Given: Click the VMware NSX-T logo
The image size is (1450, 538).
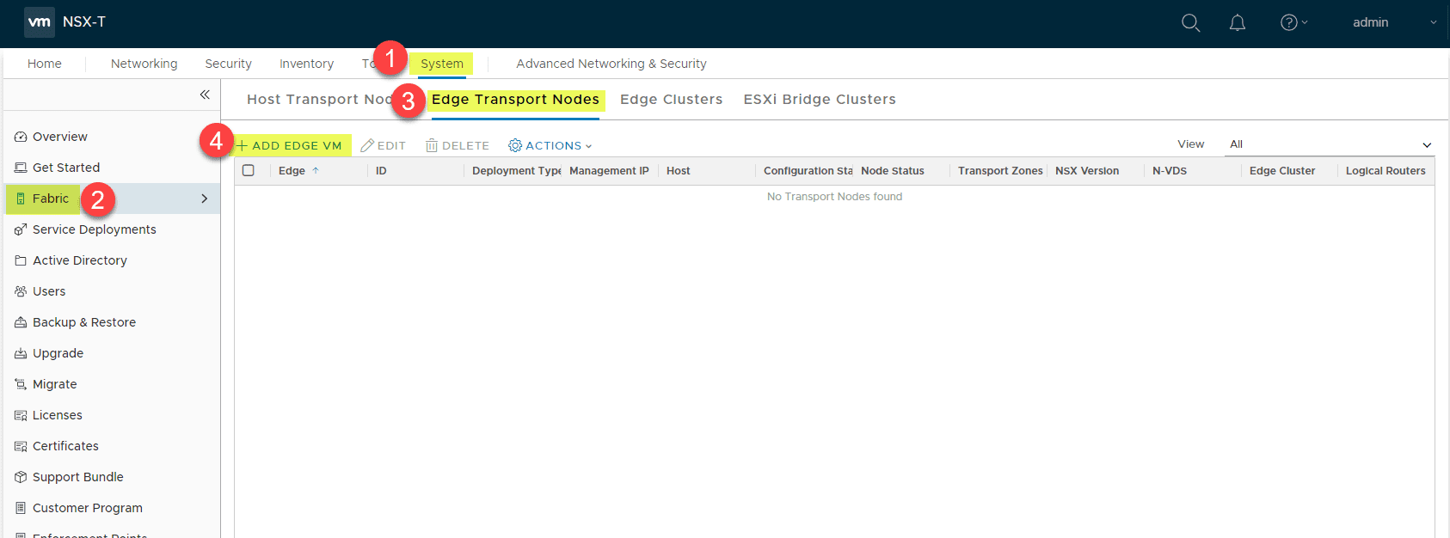Looking at the screenshot, I should (40, 21).
